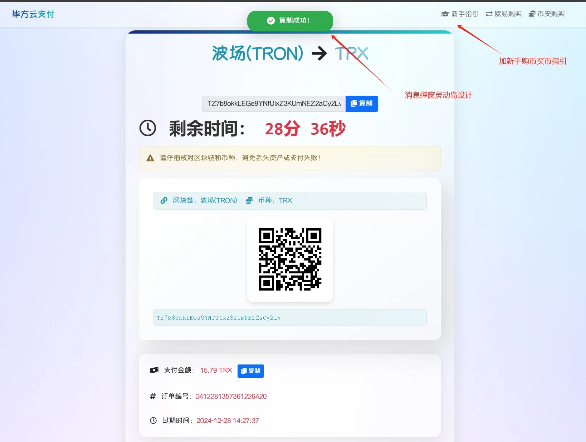This screenshot has width=586, height=442.
Task: Click the coins icon beside 币安购买
Action: [x=532, y=14]
